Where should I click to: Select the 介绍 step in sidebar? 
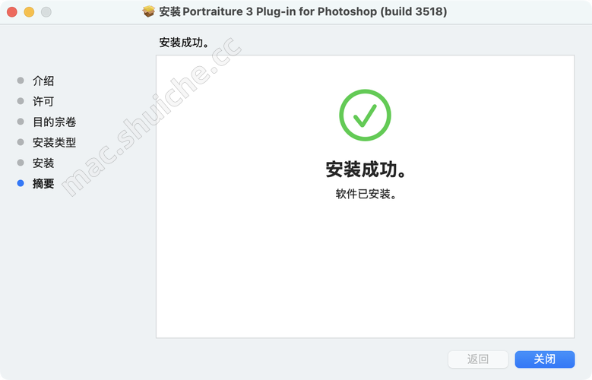(43, 81)
